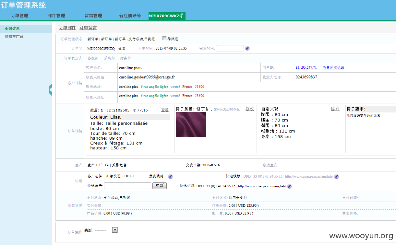Collapse the left sidebar with arrow handle
This screenshot has height=245, width=396.
51,90
